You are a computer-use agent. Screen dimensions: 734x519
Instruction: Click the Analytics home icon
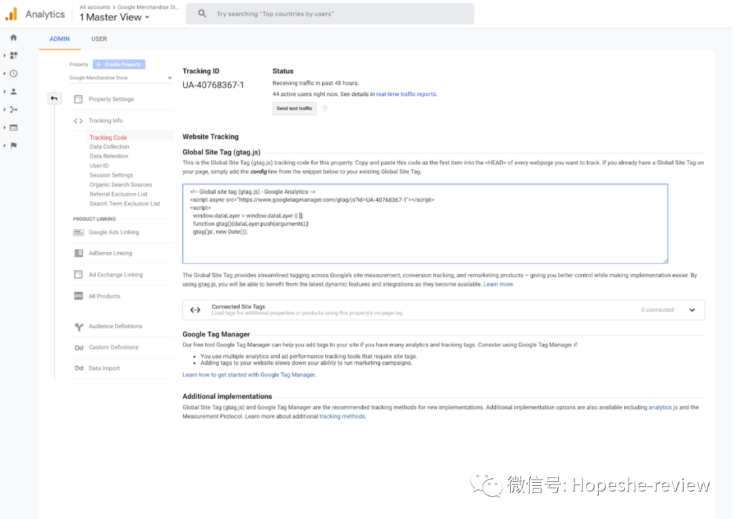12,38
